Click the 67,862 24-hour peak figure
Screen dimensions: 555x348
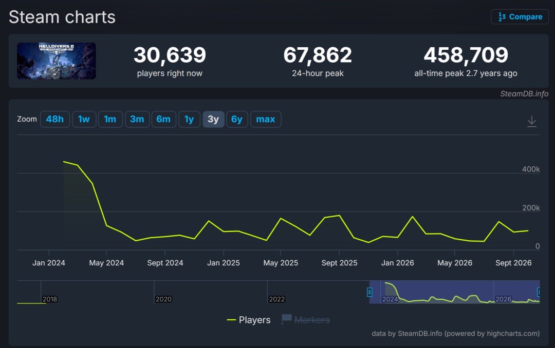coord(318,55)
